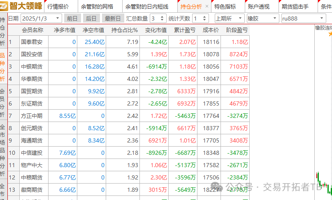Select the 方正中期 member name
Image resolution: width=332 pixels, height=200 pixels.
coord(32,116)
